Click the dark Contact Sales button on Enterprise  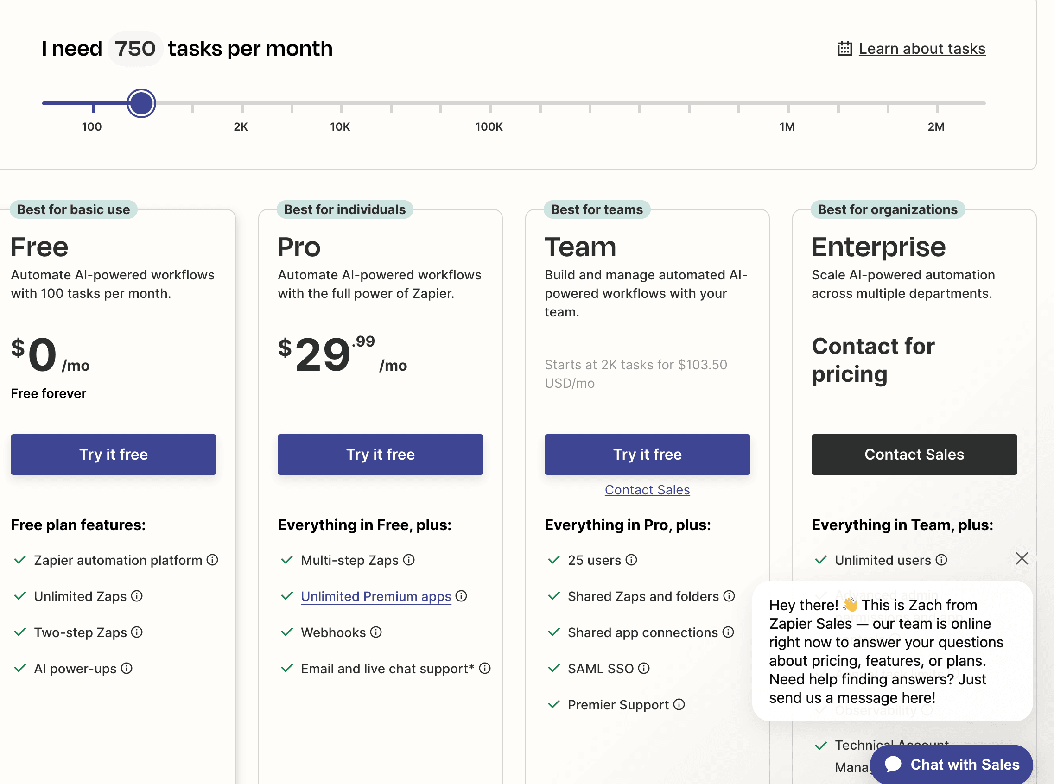[914, 454]
